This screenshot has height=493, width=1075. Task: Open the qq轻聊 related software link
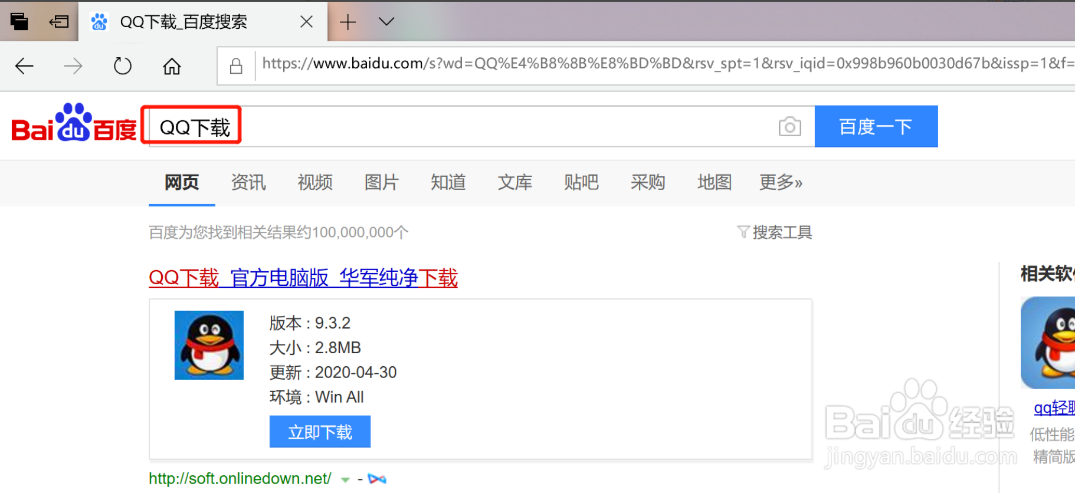[x=1054, y=407]
